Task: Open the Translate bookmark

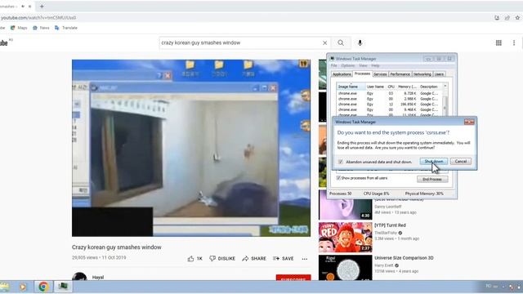Action: [x=66, y=28]
